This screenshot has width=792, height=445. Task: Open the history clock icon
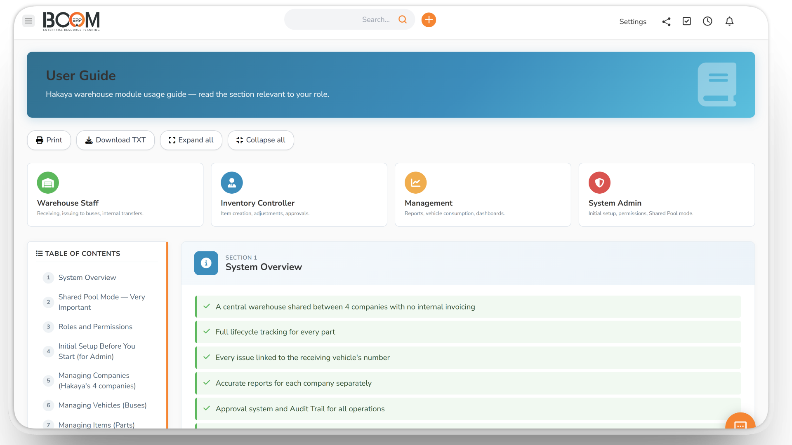pyautogui.click(x=707, y=21)
